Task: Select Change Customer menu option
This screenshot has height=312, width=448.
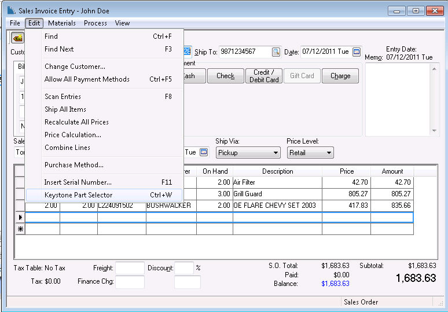Action: pyautogui.click(x=75, y=67)
